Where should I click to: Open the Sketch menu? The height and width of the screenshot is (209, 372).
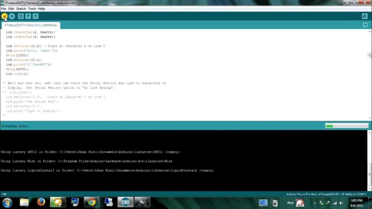pos(21,9)
